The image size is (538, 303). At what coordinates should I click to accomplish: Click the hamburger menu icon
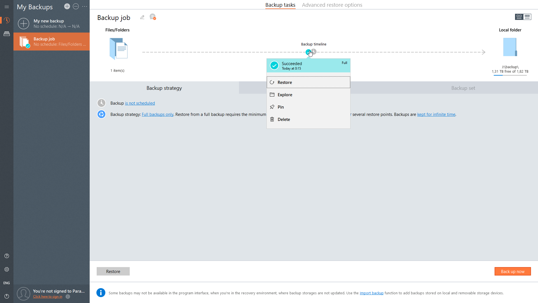[x=7, y=7]
